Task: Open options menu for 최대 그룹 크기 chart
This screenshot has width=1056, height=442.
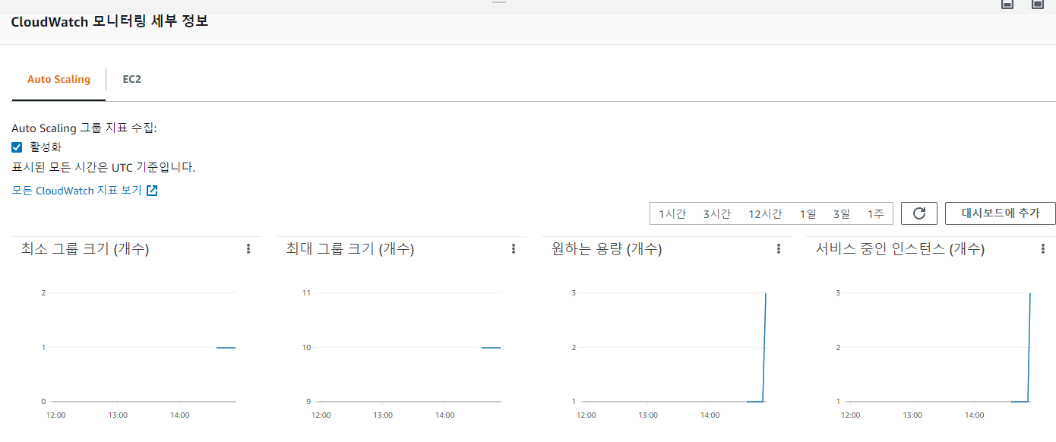Action: (514, 249)
